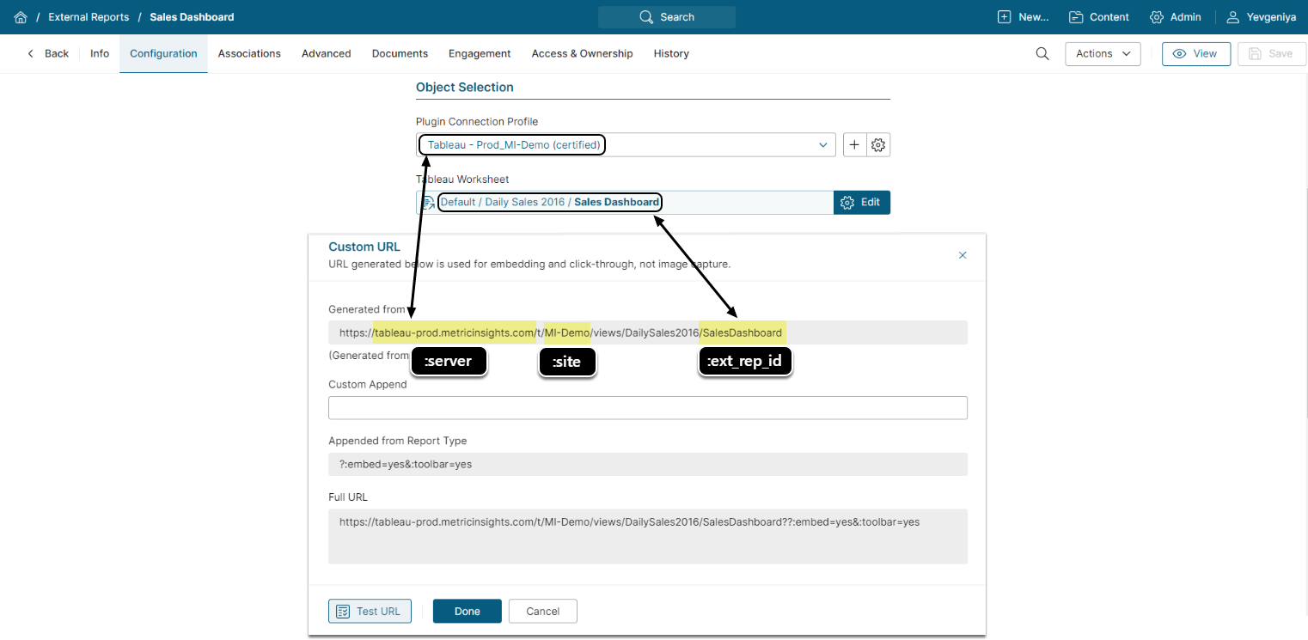This screenshot has width=1308, height=640.
Task: Select the Configuration tab
Action: (x=163, y=53)
